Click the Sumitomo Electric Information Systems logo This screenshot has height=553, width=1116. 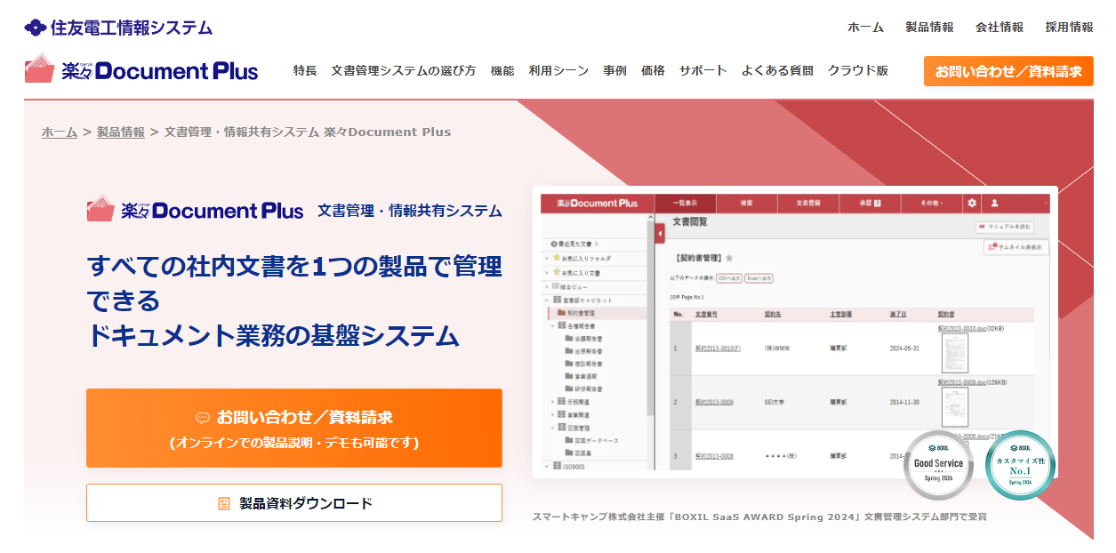[118, 28]
